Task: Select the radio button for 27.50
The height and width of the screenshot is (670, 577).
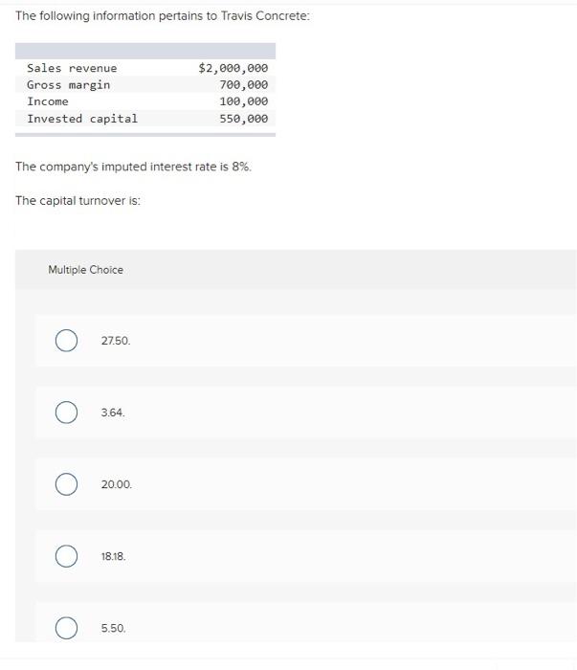Action: click(66, 341)
